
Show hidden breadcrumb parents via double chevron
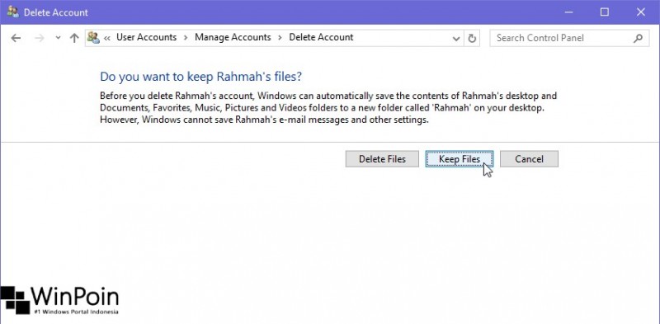[x=107, y=38]
